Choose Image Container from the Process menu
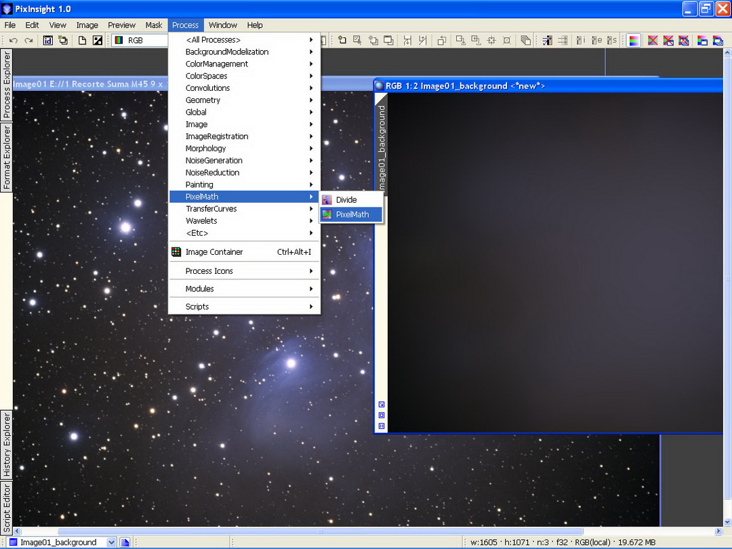732x549 pixels. coord(245,252)
